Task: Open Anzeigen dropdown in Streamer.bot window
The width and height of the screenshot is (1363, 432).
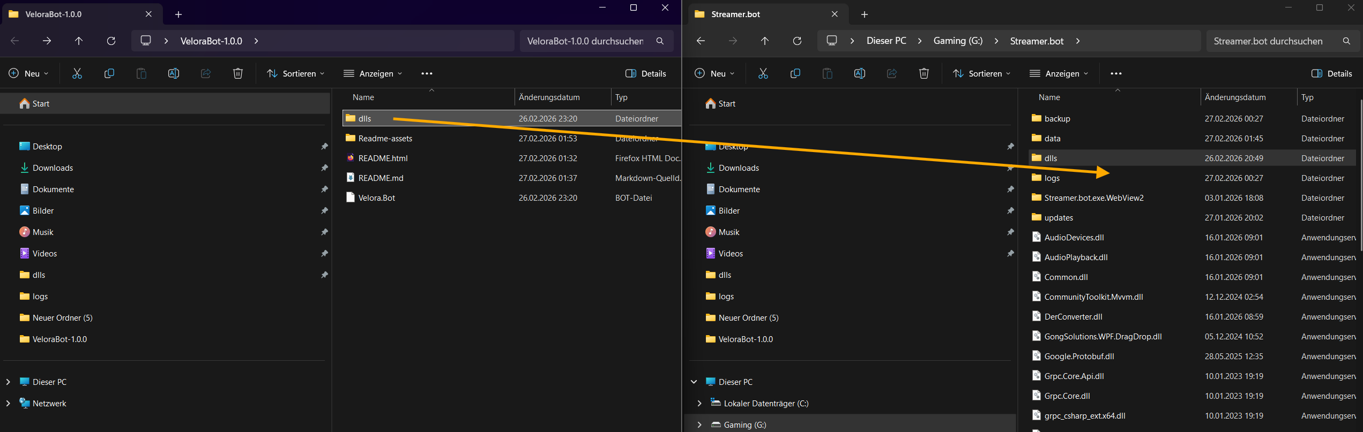Action: coord(1059,73)
